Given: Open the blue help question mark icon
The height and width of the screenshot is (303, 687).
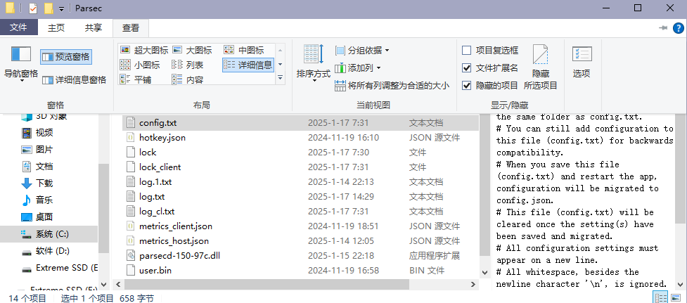Looking at the screenshot, I should point(679,28).
